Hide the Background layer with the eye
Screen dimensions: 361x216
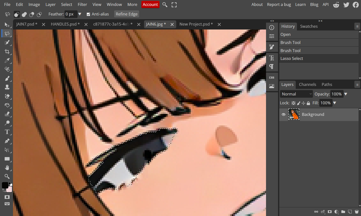(x=283, y=114)
